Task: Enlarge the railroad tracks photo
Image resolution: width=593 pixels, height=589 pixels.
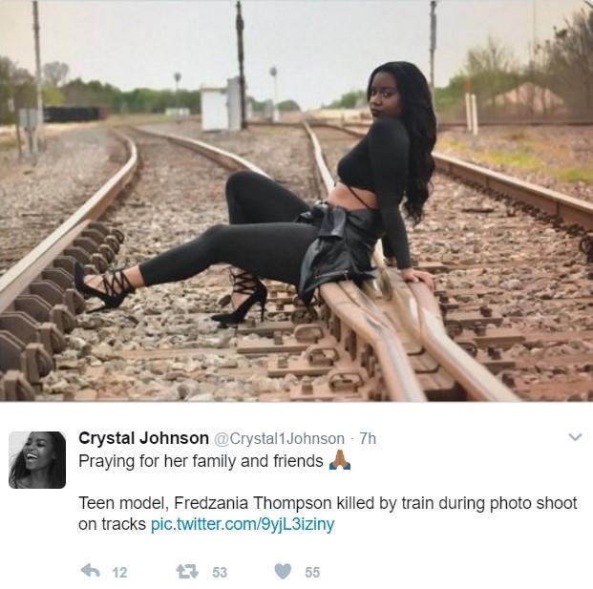Action: pyautogui.click(x=296, y=200)
